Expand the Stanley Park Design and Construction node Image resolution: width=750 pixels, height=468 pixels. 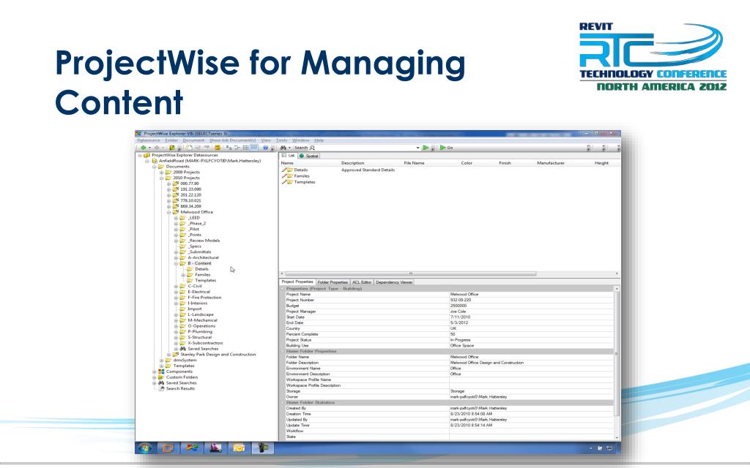(x=169, y=355)
